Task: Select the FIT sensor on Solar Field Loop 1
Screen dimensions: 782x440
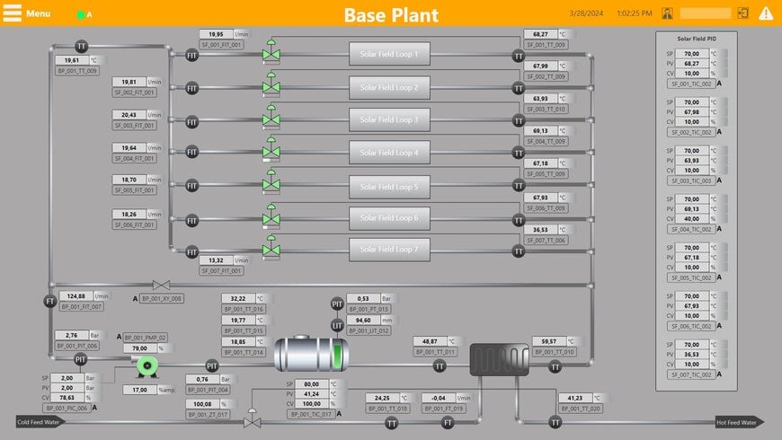Action: 192,56
